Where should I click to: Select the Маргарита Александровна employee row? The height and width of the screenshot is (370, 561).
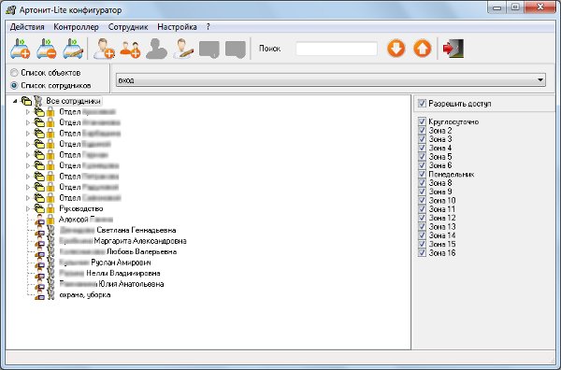[122, 241]
